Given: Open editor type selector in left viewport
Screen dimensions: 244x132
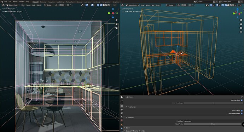Looking at the screenshot, I should pyautogui.click(x=3, y=5).
